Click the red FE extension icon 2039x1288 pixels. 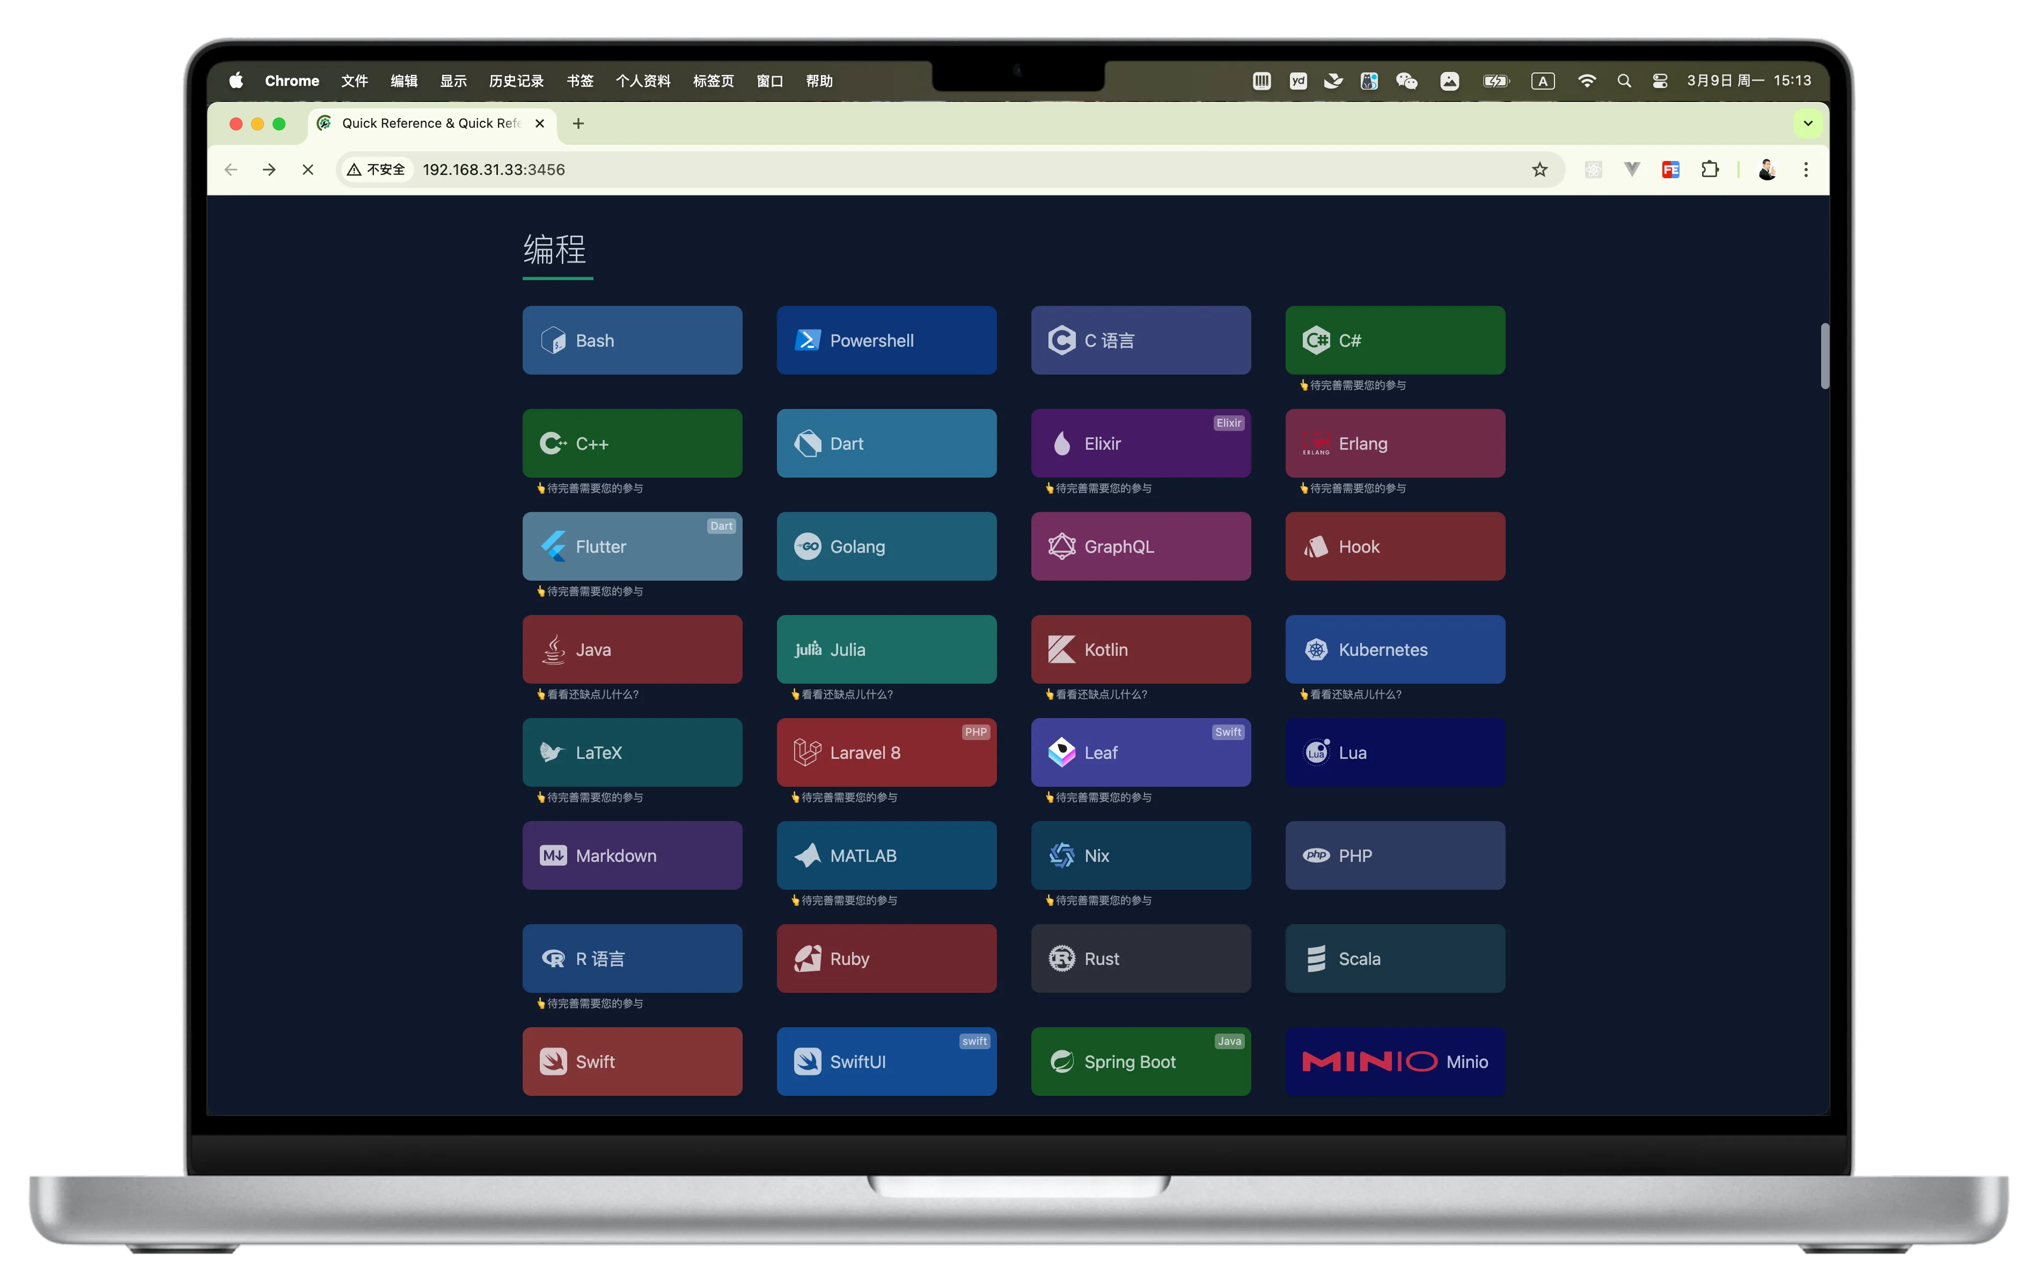tap(1671, 170)
